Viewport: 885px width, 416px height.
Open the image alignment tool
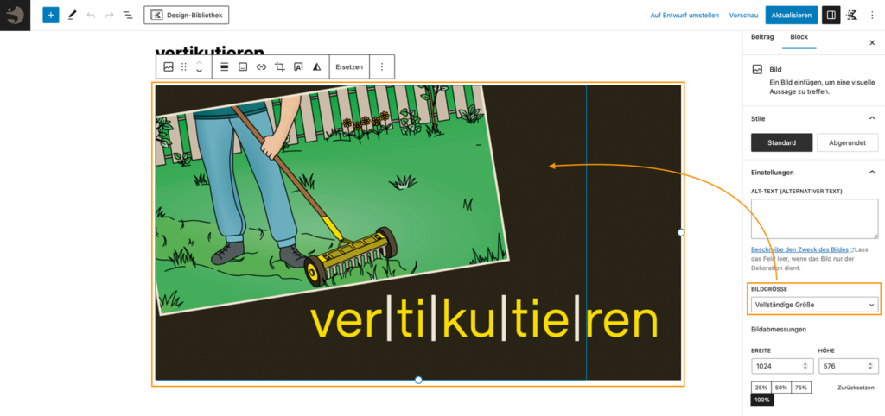224,66
